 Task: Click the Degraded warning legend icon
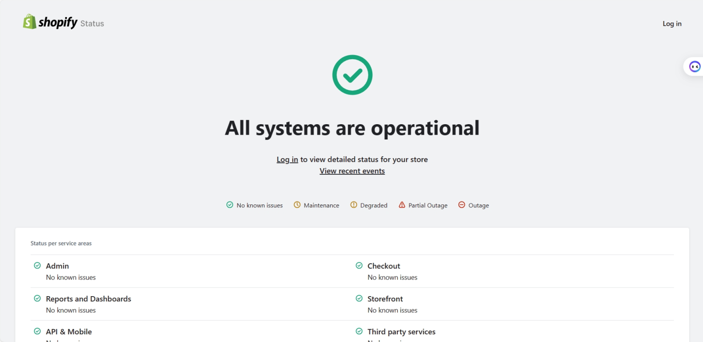coord(353,205)
